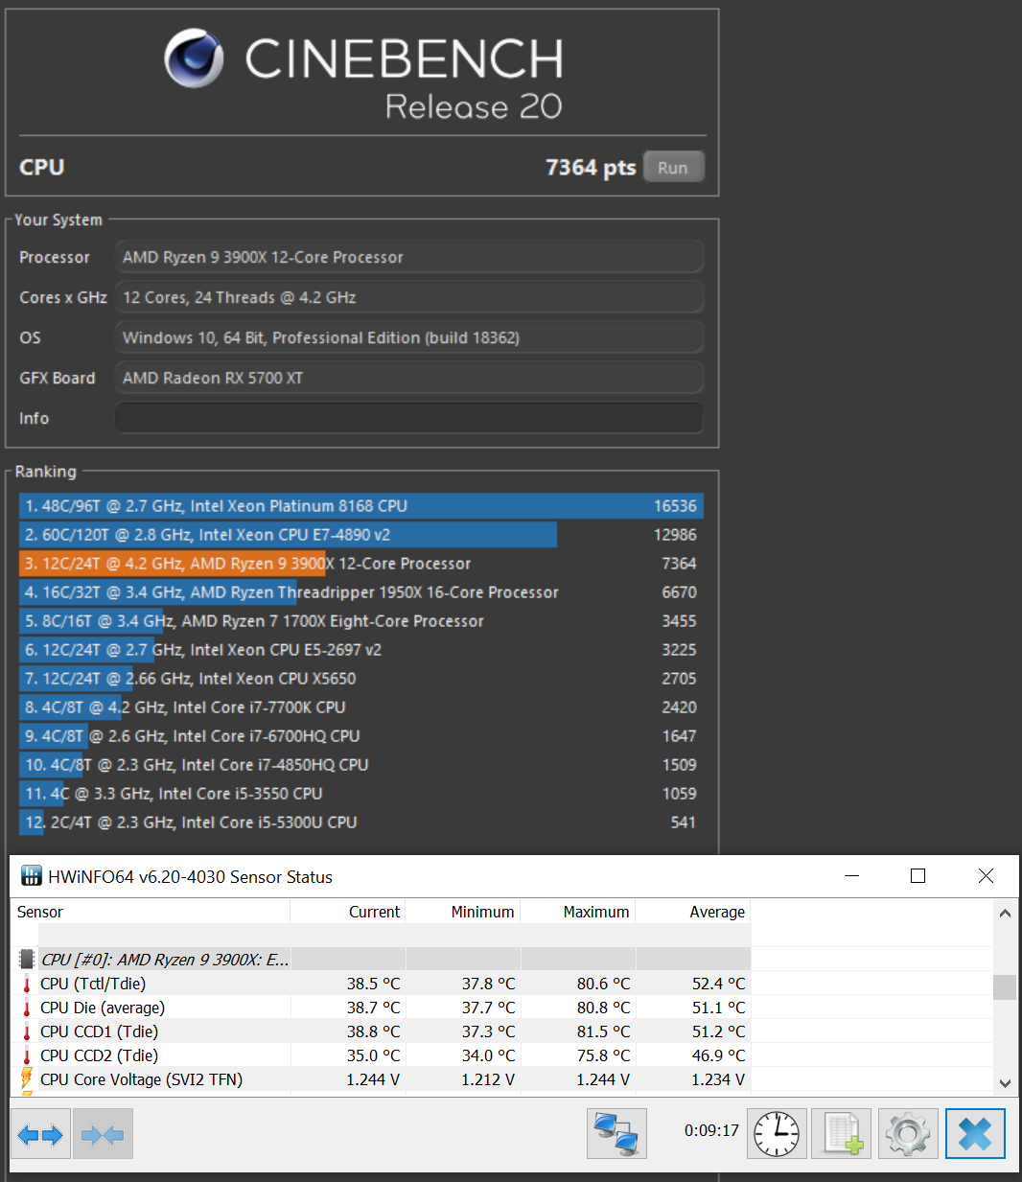This screenshot has height=1182, width=1022.
Task: Click the expand columns blue arrows button
Action: [40, 1135]
